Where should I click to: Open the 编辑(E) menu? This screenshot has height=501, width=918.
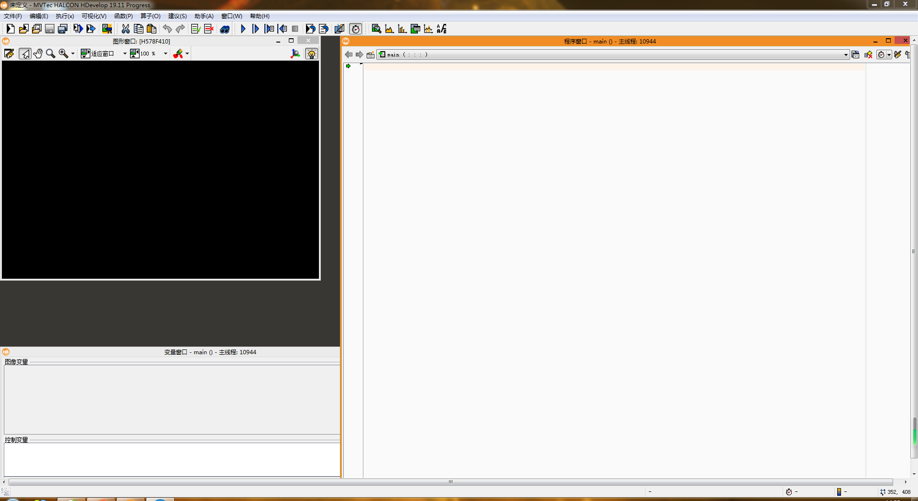[39, 16]
